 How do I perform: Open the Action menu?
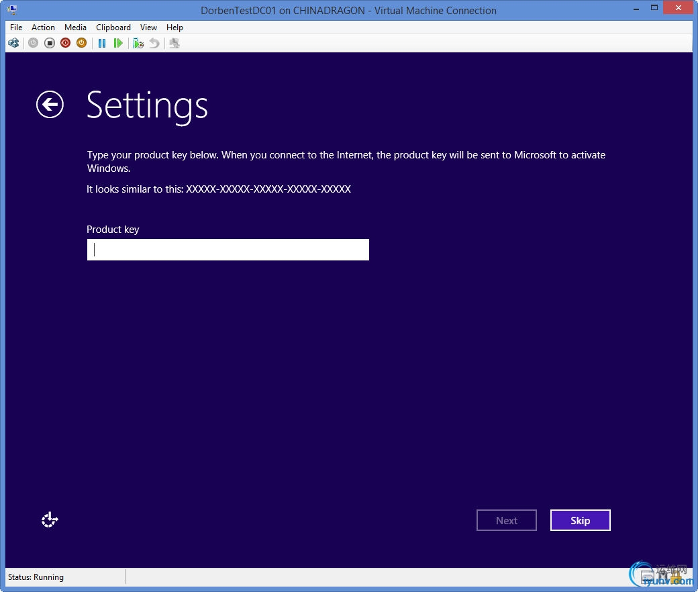tap(43, 28)
